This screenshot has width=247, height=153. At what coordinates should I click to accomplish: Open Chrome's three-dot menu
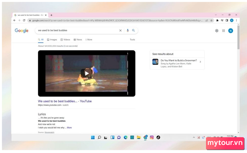pos(236,20)
